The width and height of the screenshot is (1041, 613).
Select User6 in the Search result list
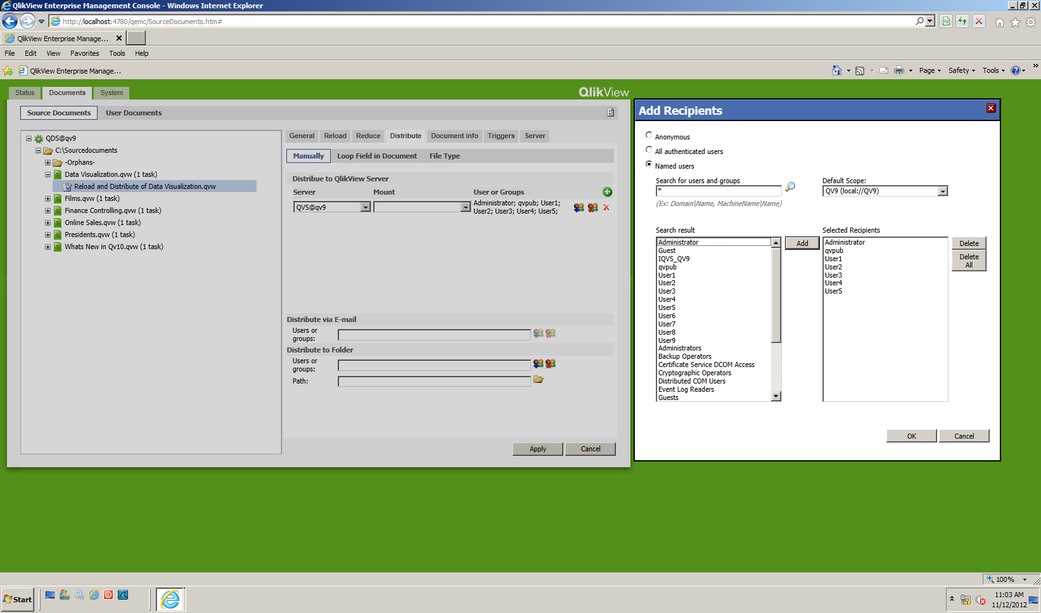pyautogui.click(x=667, y=316)
